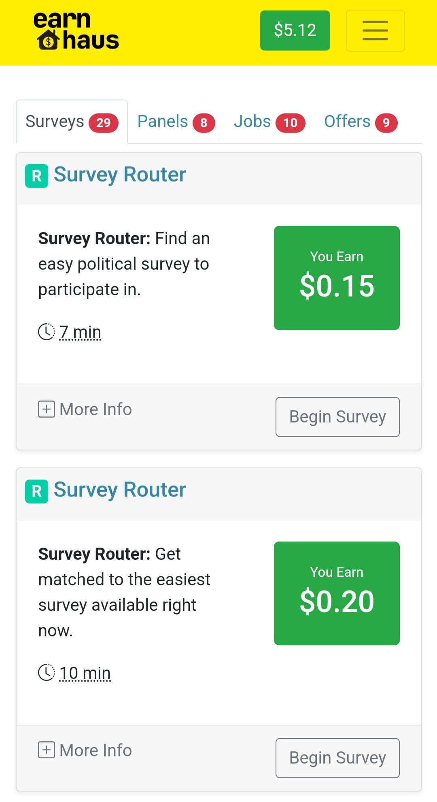Click the earn haus logo

coord(76,31)
